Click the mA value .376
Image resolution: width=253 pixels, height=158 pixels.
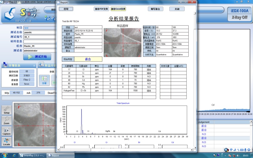[x=38, y=93]
